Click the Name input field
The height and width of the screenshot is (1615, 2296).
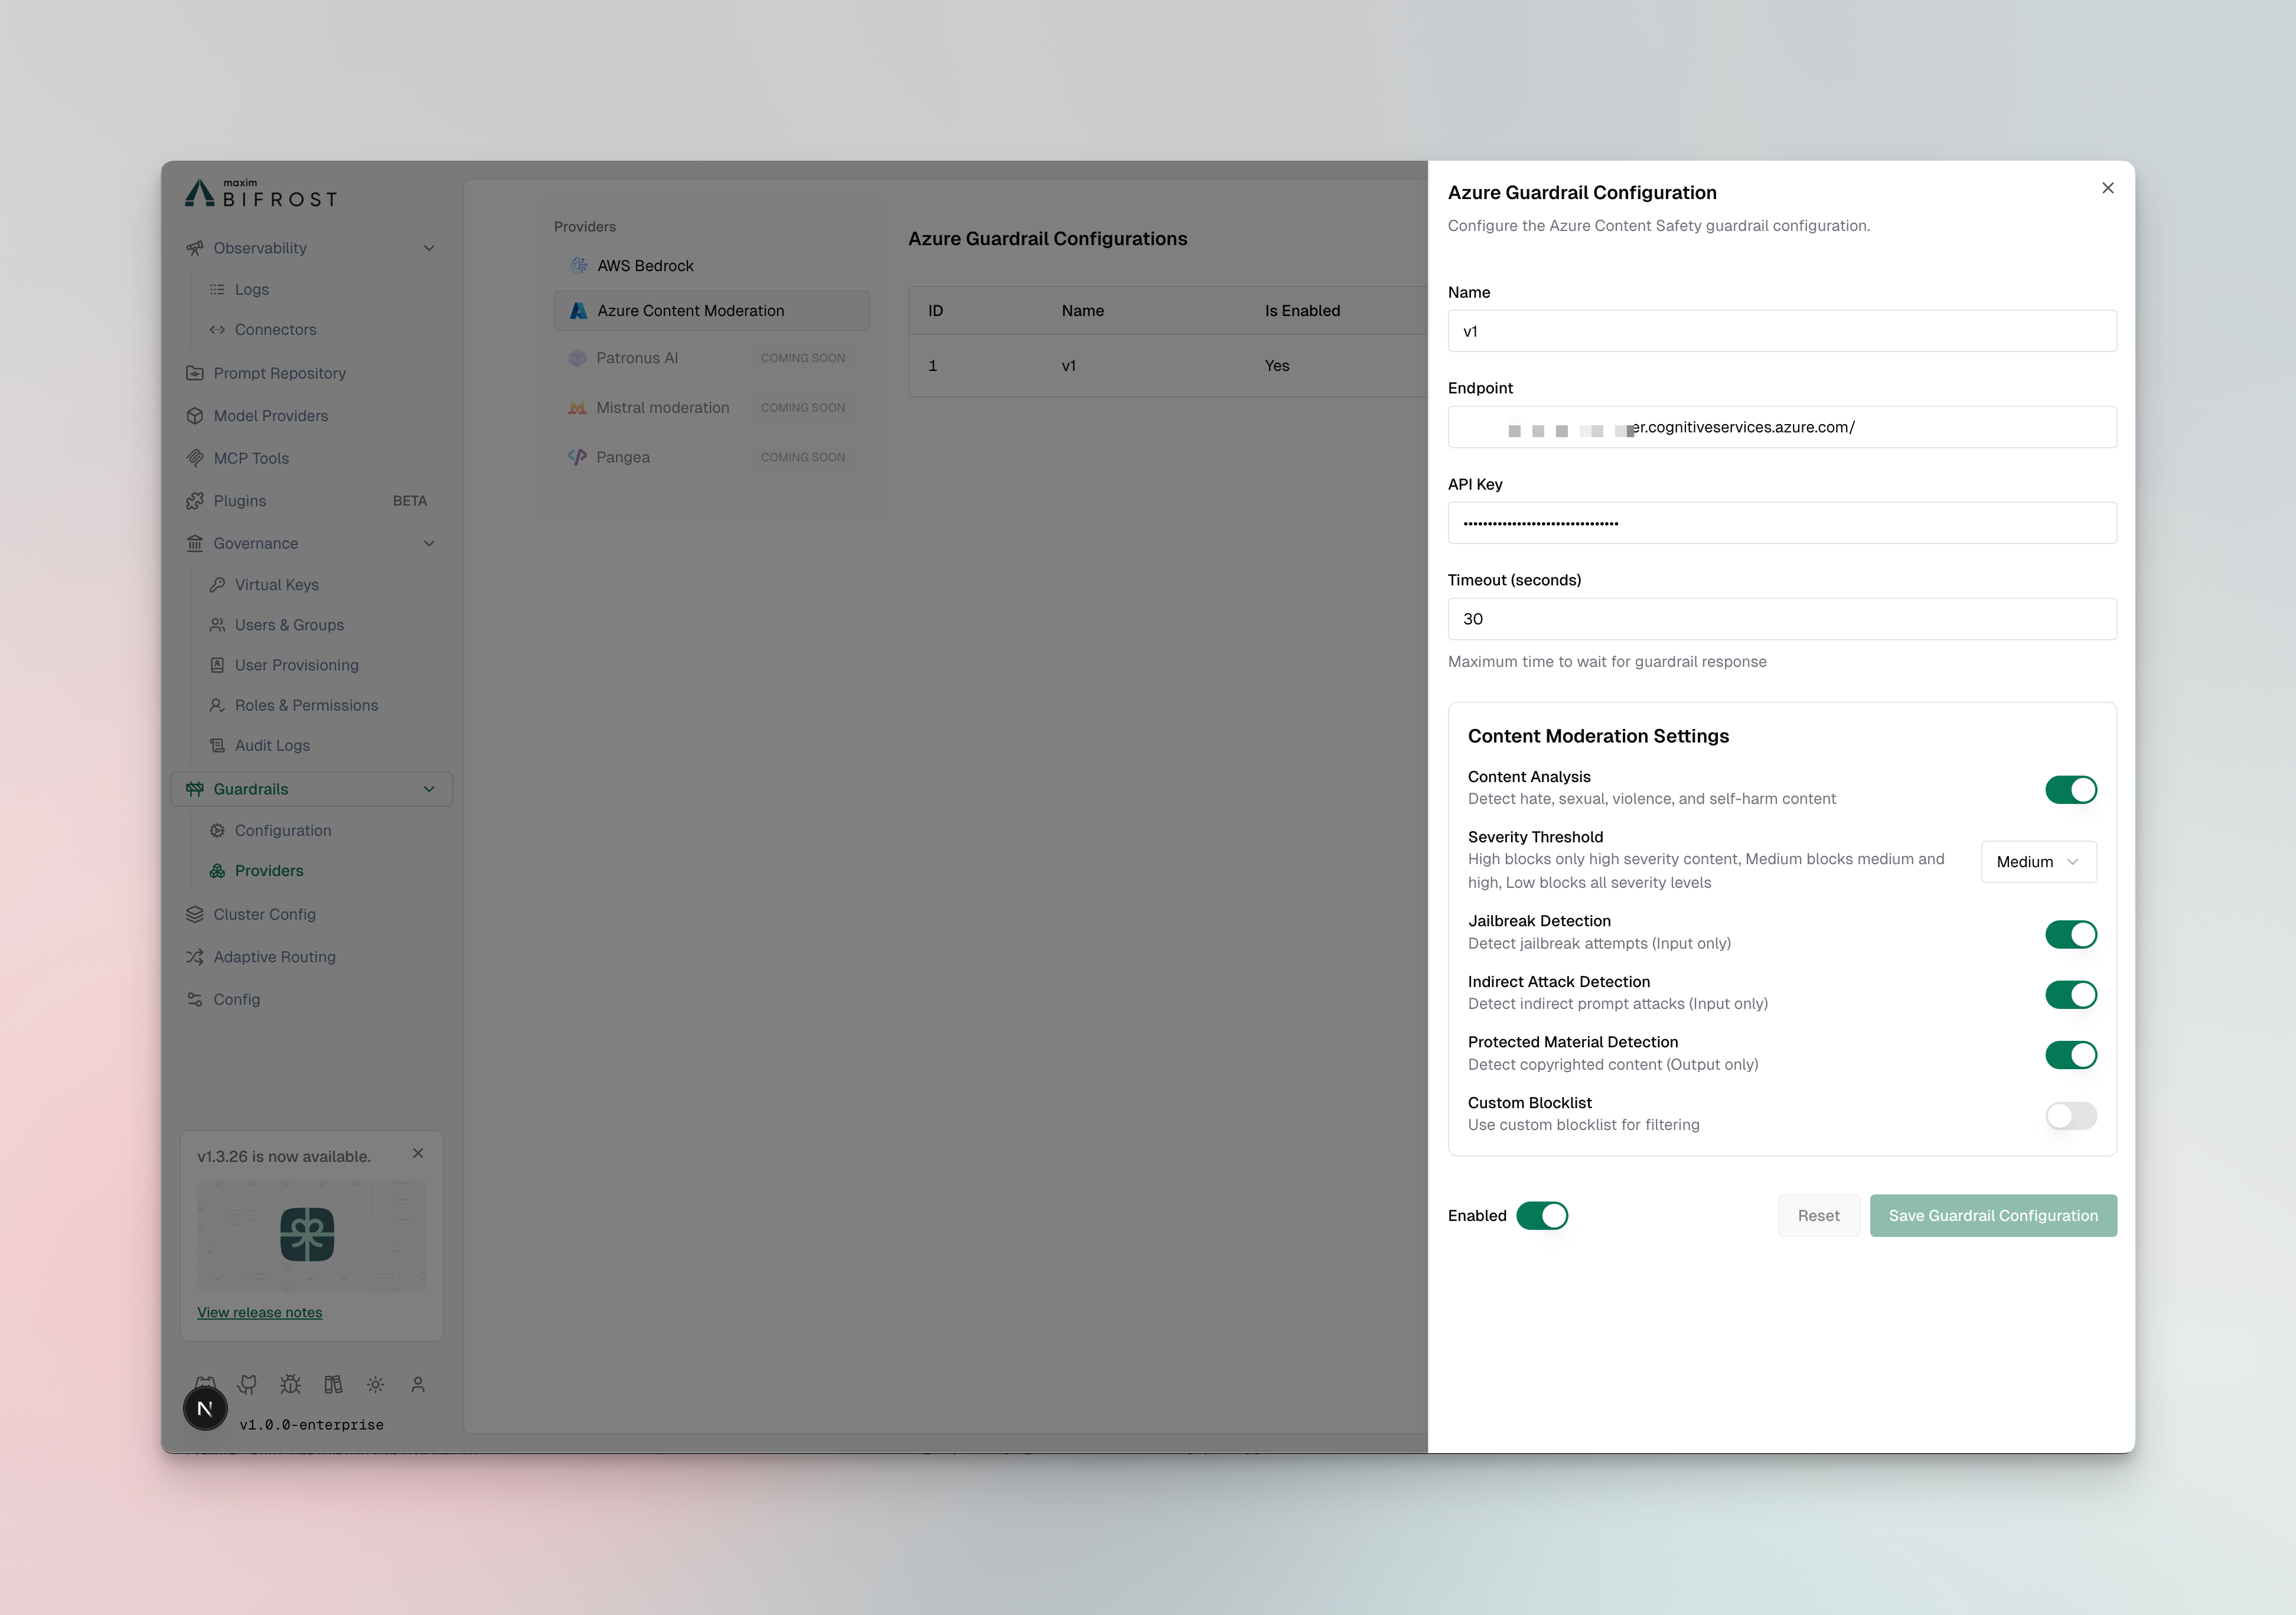click(1782, 331)
